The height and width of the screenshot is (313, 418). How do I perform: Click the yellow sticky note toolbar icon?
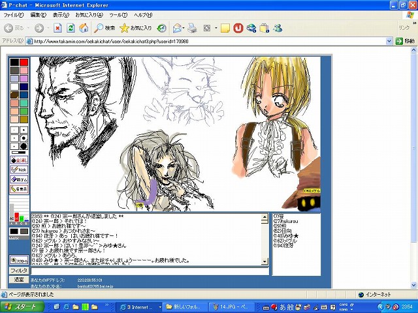[x=225, y=28]
